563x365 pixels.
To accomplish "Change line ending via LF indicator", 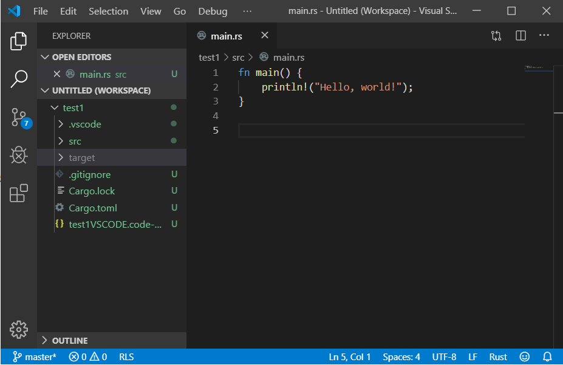I will 473,356.
